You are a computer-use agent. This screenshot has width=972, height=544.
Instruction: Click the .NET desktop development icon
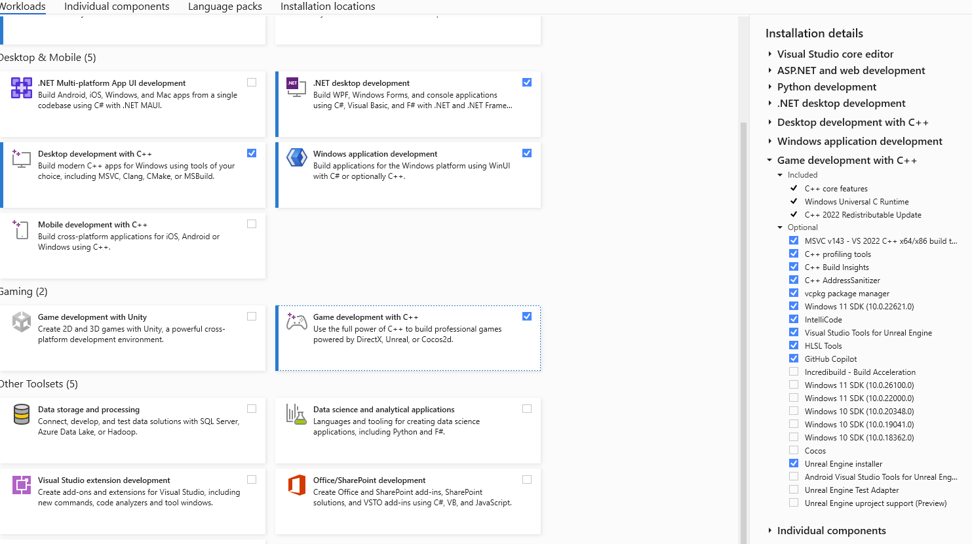[x=296, y=87]
